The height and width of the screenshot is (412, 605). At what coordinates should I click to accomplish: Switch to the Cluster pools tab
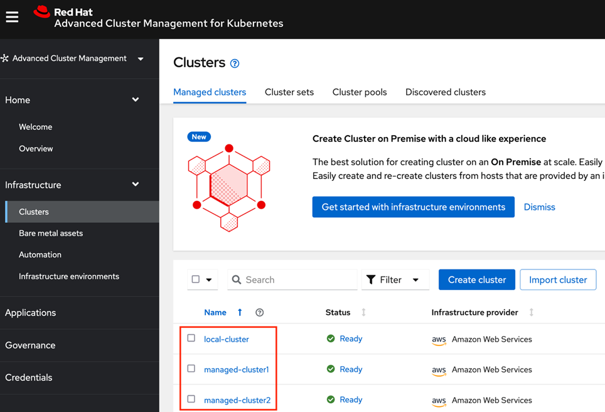(x=360, y=92)
